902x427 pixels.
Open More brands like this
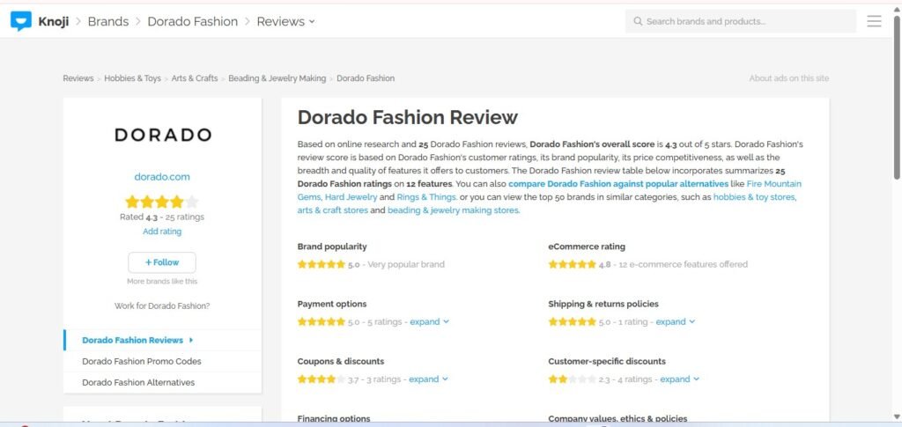click(162, 282)
